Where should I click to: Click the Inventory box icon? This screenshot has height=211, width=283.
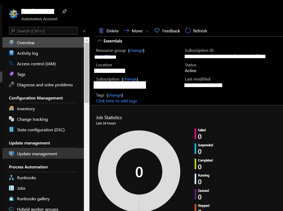click(11, 108)
